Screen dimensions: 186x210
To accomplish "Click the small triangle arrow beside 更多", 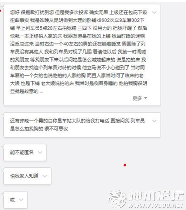I will click(x=146, y=98).
